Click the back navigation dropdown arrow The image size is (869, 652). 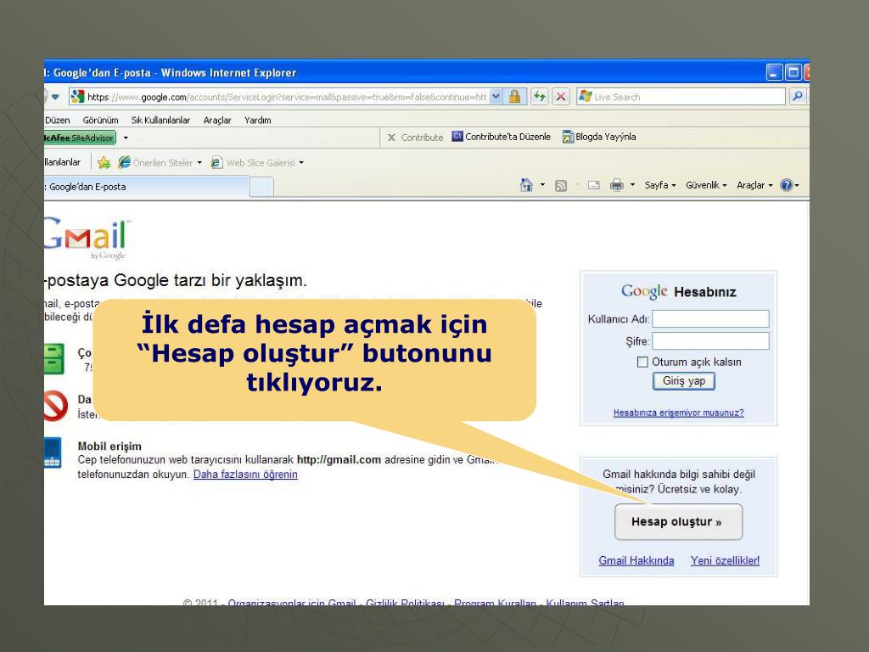55,97
